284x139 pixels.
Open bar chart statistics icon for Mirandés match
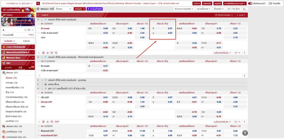click(47, 52)
